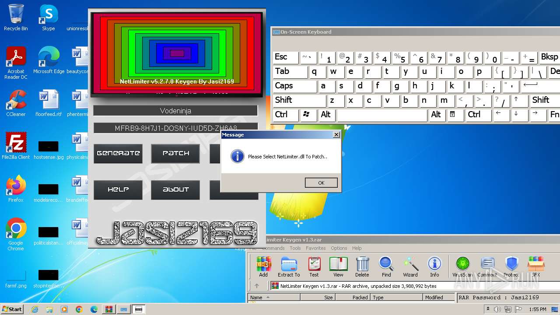Open the View icon in WinRAR toolbar
560x315 pixels.
(x=338, y=266)
